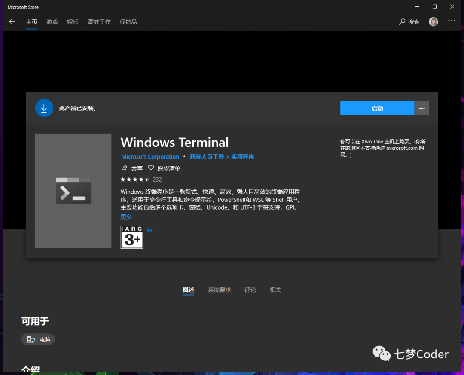The image size is (464, 375).
Task: Switch to 系统要求 section tab
Action: [x=219, y=290]
